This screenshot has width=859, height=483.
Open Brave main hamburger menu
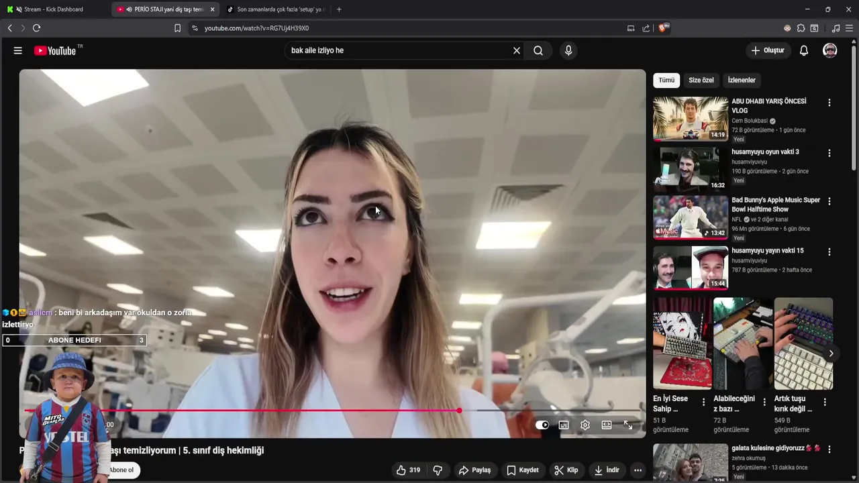[850, 28]
